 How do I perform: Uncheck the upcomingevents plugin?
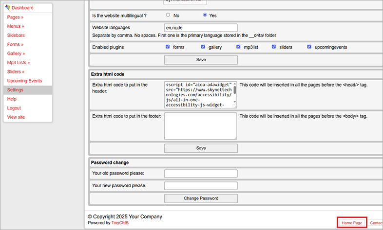(x=310, y=47)
